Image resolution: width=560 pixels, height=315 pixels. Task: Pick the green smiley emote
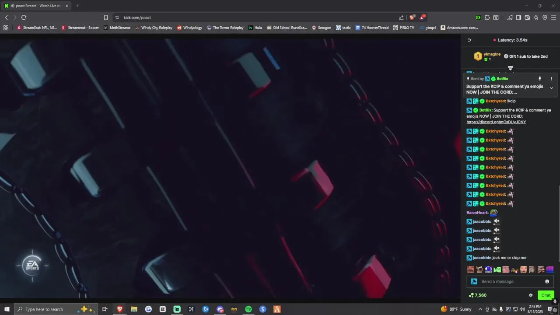point(497,269)
